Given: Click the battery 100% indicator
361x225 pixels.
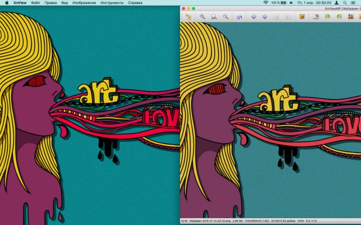Looking at the screenshot, I should [x=279, y=3].
